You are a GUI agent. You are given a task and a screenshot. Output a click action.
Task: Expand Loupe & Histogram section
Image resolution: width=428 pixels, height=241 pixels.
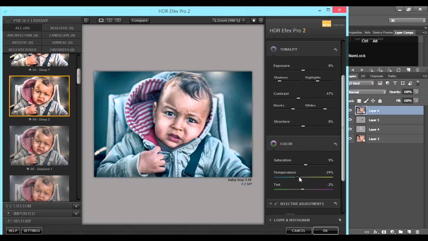[x=270, y=220]
